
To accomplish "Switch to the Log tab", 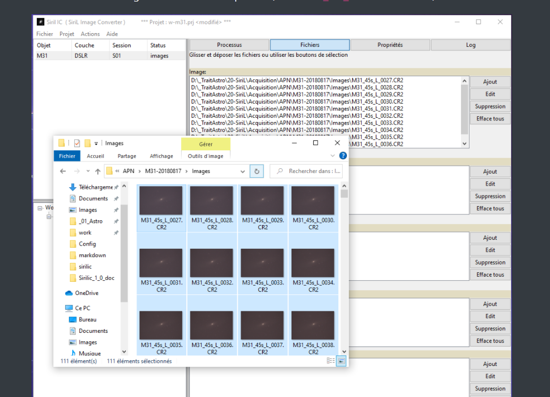I will (x=471, y=45).
